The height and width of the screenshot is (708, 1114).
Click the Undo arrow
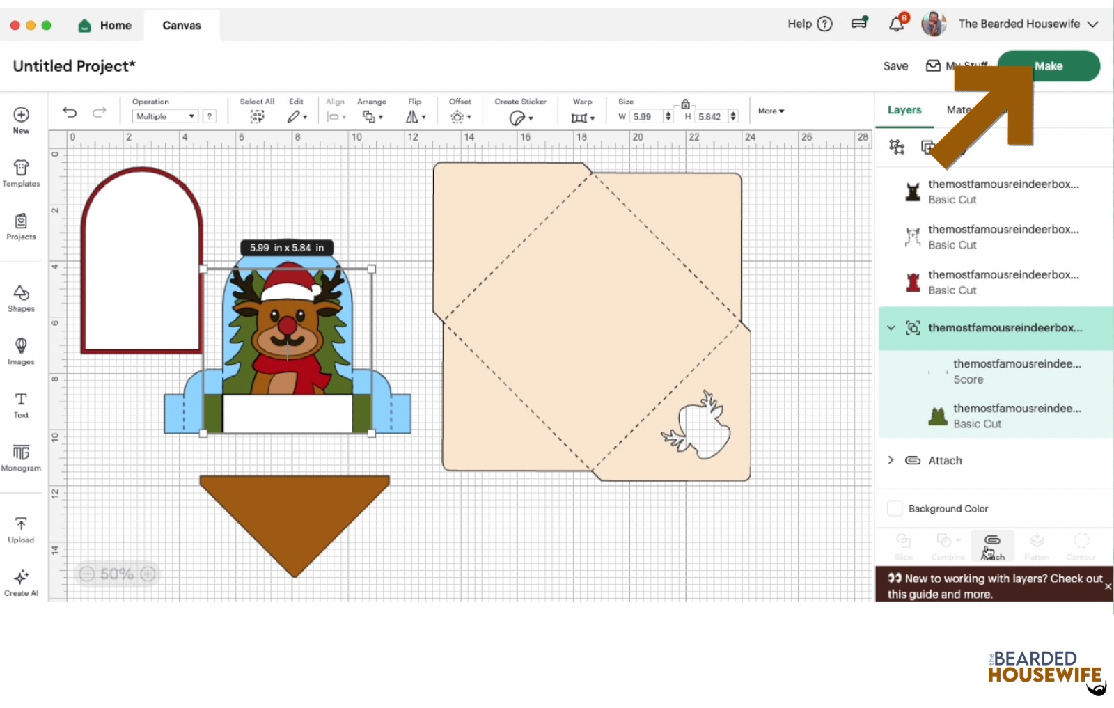70,112
